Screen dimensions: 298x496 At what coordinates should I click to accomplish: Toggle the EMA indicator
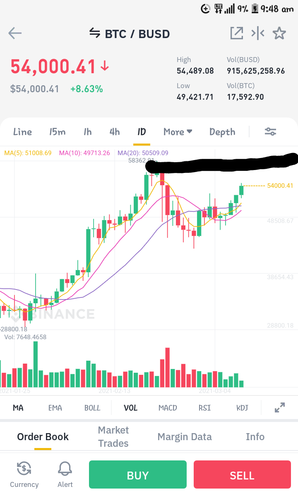[55, 408]
